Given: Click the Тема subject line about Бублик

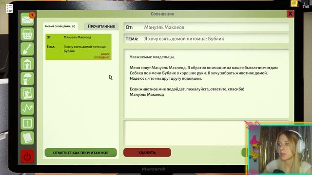Looking at the screenshot, I should 206,38.
